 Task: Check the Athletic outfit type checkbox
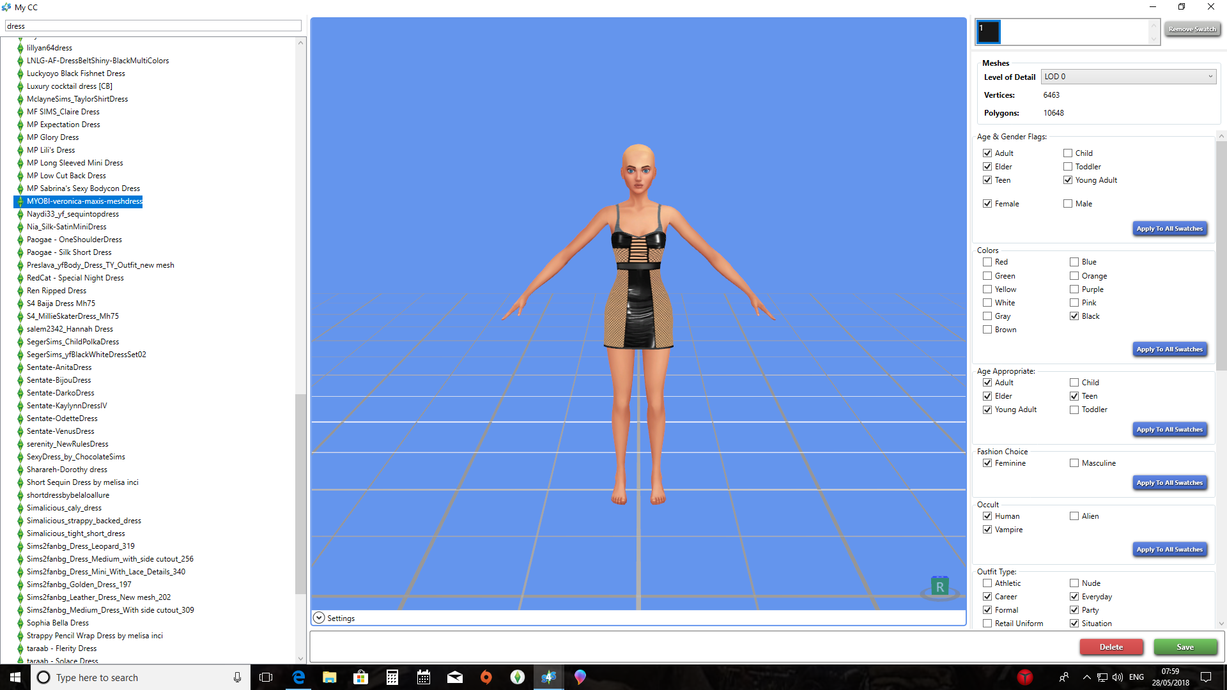coord(987,583)
